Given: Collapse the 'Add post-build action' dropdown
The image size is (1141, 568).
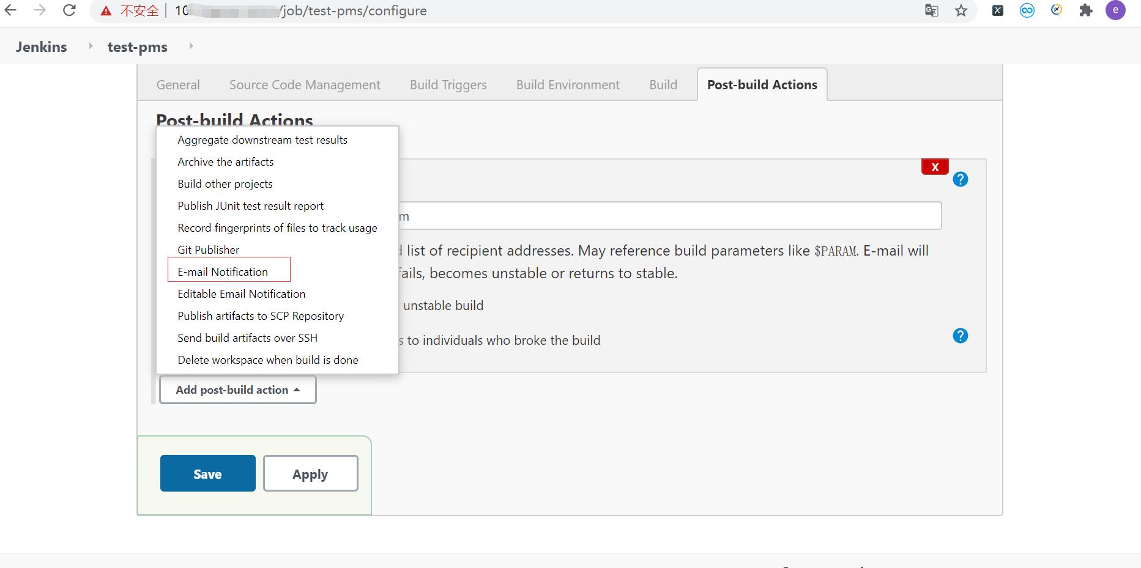Looking at the screenshot, I should tap(237, 389).
